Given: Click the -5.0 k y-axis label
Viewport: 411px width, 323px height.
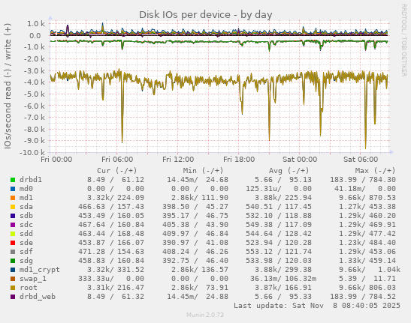Looking at the screenshot, I should pyautogui.click(x=35, y=94).
